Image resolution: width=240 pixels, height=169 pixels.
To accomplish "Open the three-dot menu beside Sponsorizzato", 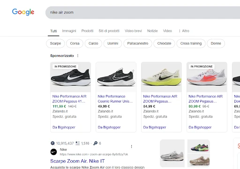I will coord(78,56).
